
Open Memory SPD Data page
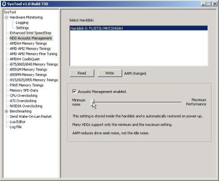[24, 90]
